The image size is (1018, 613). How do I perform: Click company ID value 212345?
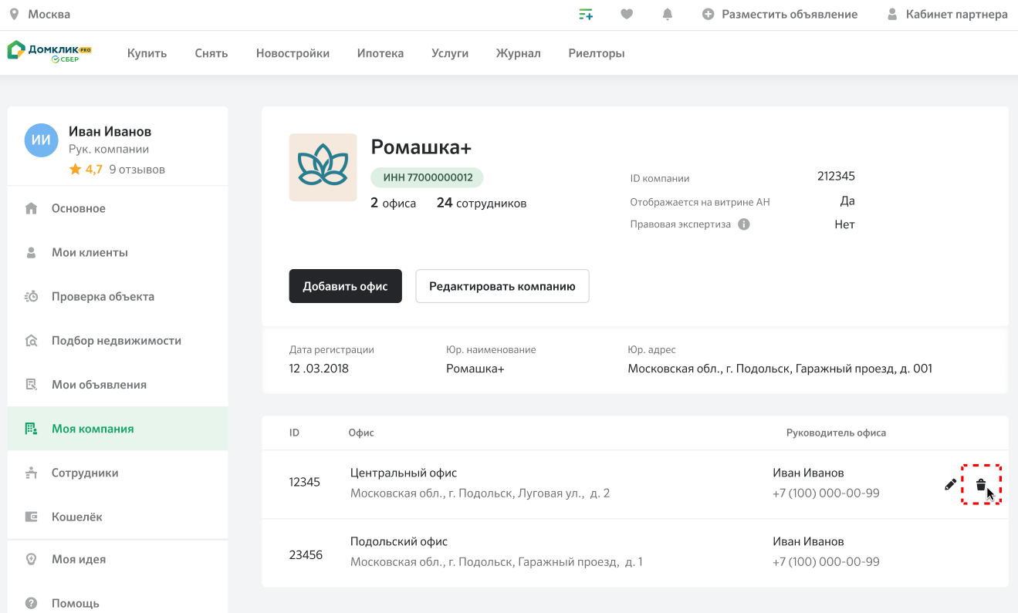click(836, 176)
